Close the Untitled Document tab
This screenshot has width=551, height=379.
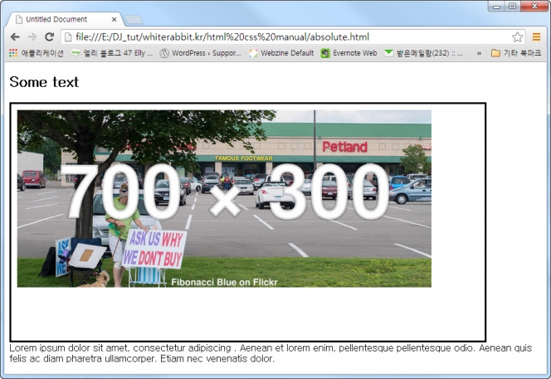pos(115,18)
